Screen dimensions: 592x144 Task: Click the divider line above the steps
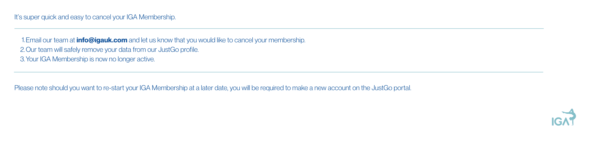(x=279, y=29)
